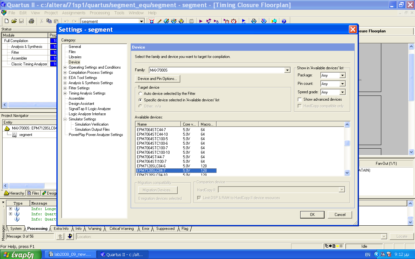Click the Save disk icon
The width and height of the screenshot is (415, 259).
pyautogui.click(x=21, y=21)
